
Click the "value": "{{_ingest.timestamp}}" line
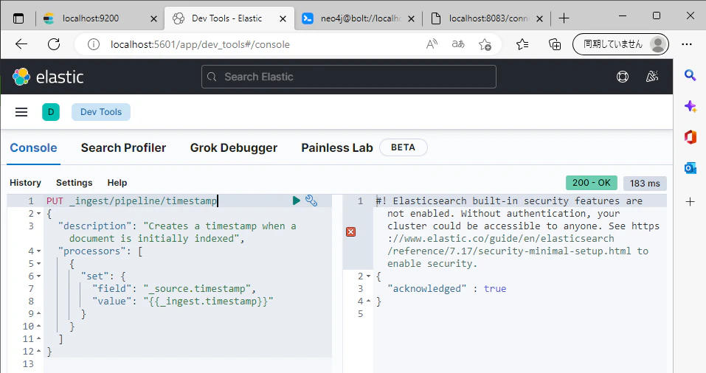[x=182, y=301]
